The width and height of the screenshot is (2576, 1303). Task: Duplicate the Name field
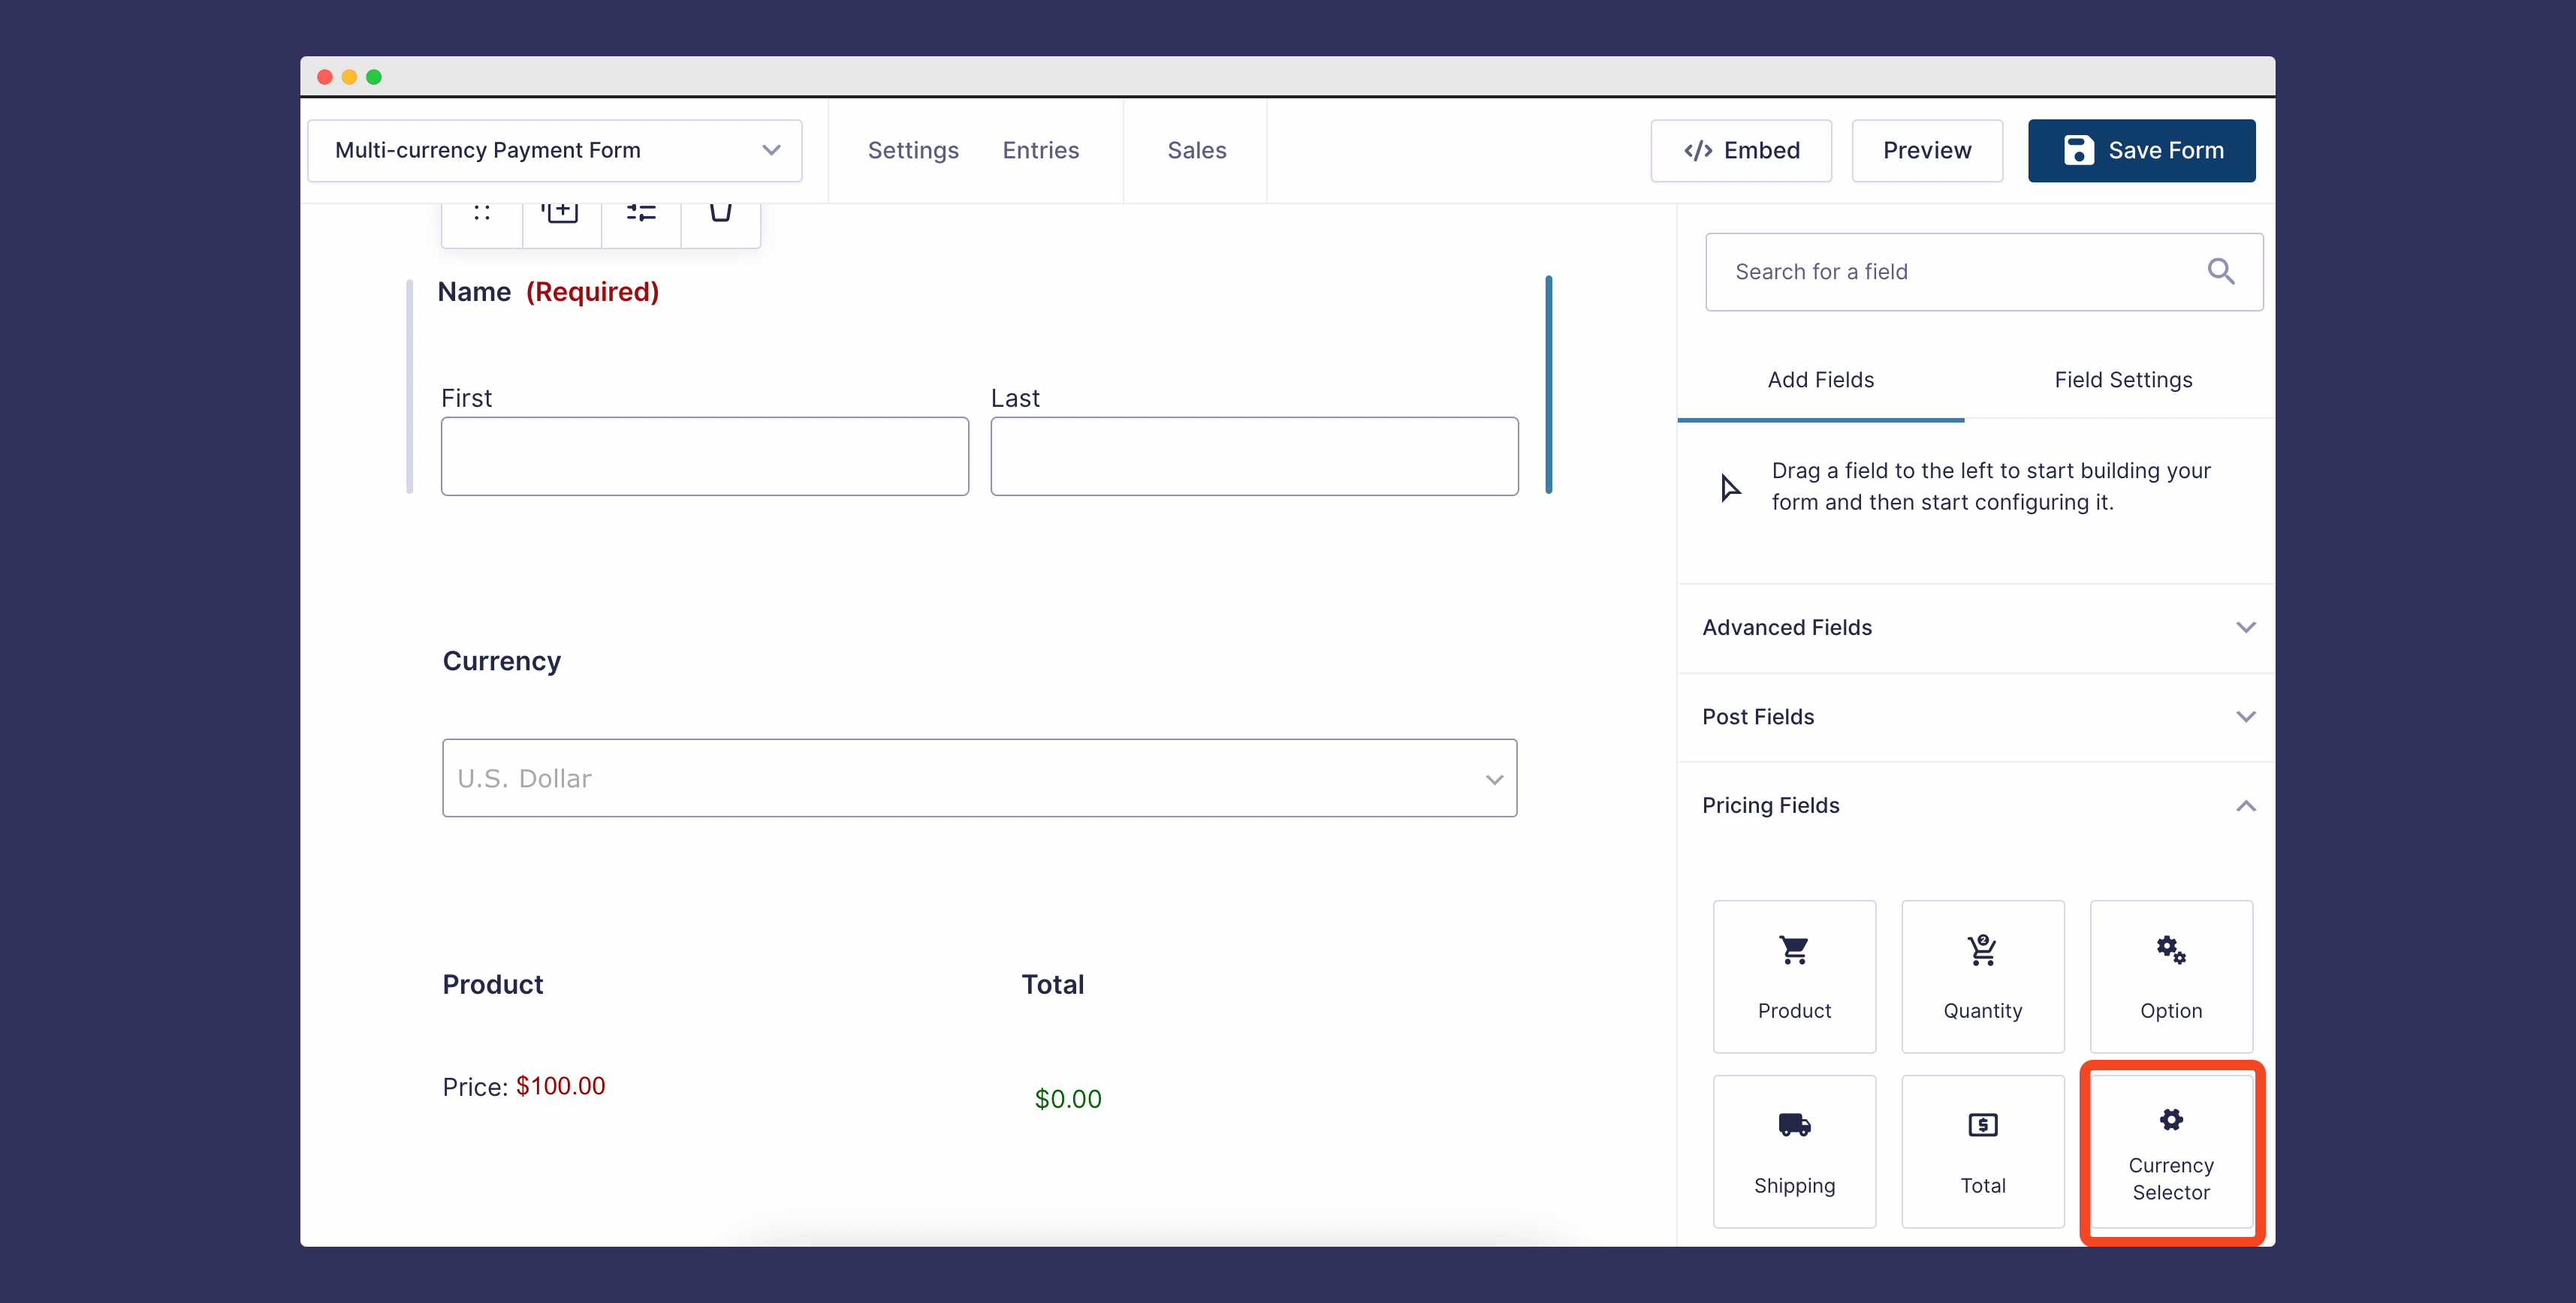pos(560,211)
